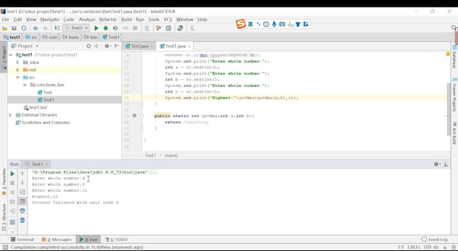The image size is (458, 251).
Task: Open the Settings wrench toolbar icon
Action: [158, 28]
